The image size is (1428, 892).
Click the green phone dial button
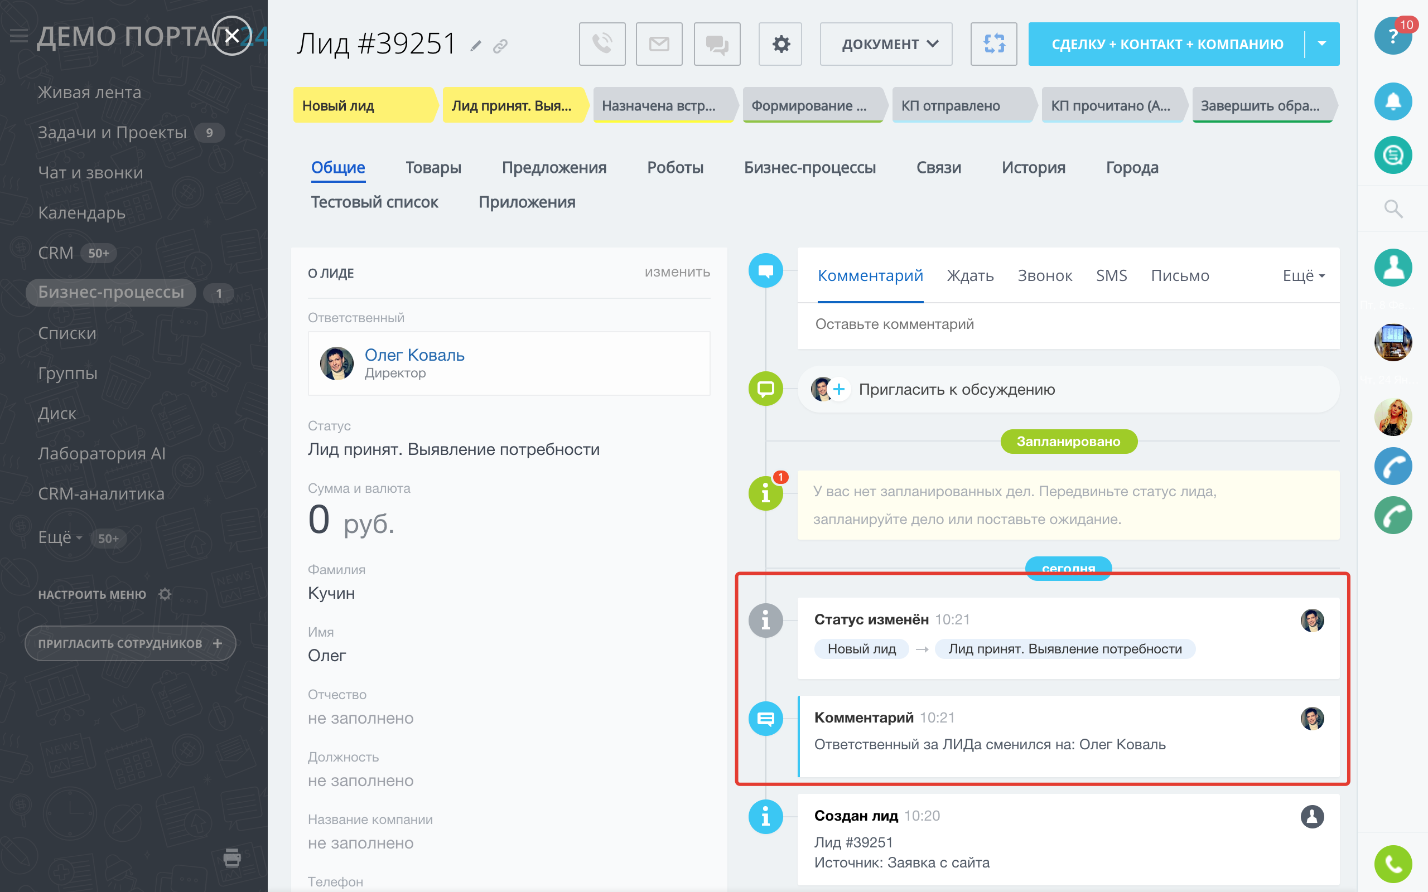click(1393, 864)
